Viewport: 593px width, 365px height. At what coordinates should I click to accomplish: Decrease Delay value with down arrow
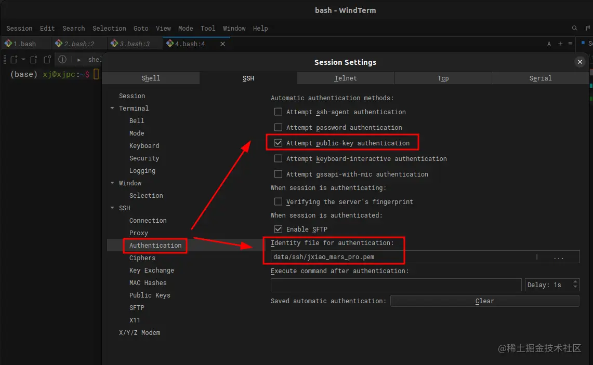click(x=575, y=287)
